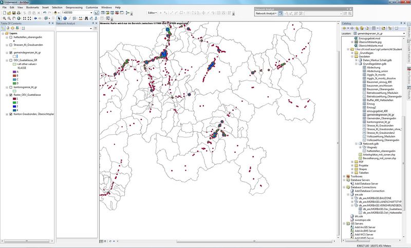The height and width of the screenshot is (248, 411).
Task: Enable the haltestellen_oberengadin layer checkbox
Action: pos(11,37)
